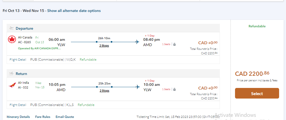Open the Itinerary Details tab
Image resolution: width=286 pixels, height=120 pixels.
click(18, 117)
